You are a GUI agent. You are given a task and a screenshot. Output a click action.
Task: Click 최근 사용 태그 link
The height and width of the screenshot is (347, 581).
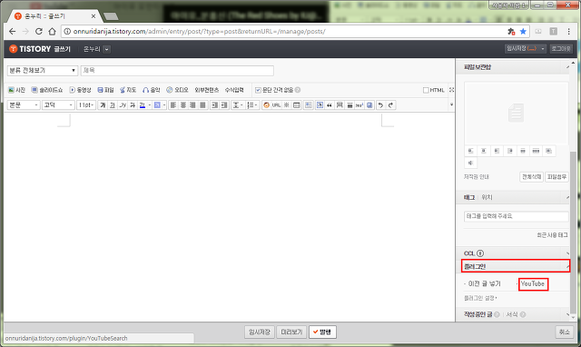pyautogui.click(x=552, y=235)
